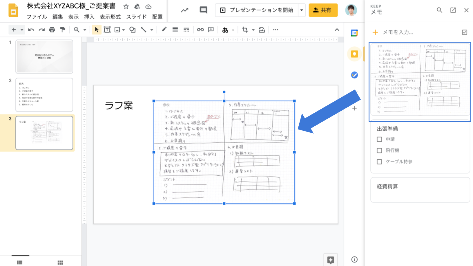Open the 表示 menu
473x266 pixels.
click(x=73, y=17)
